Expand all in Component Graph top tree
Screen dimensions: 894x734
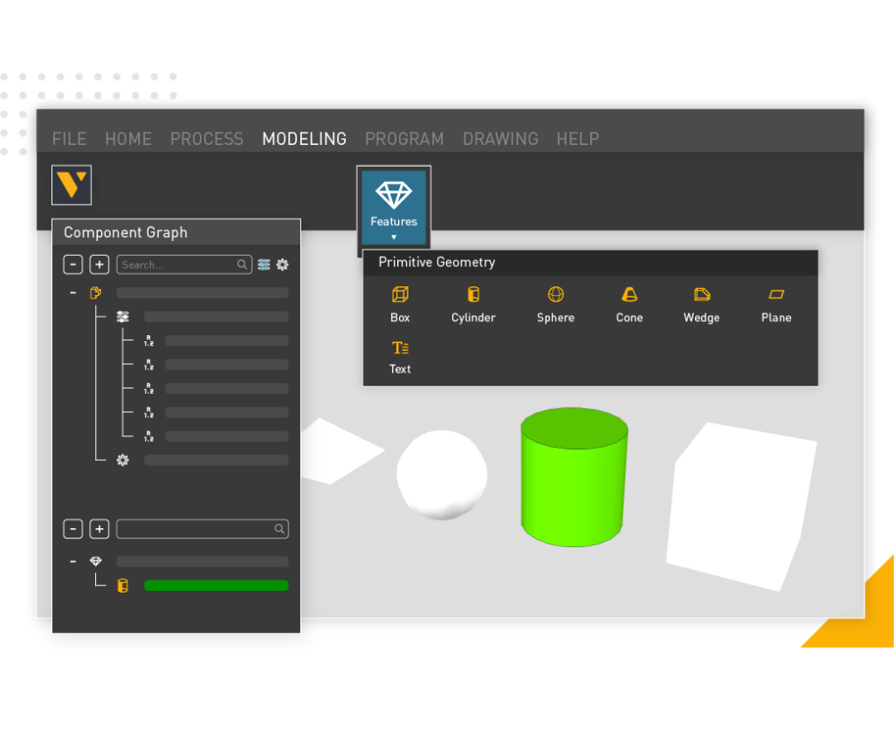pos(100,264)
